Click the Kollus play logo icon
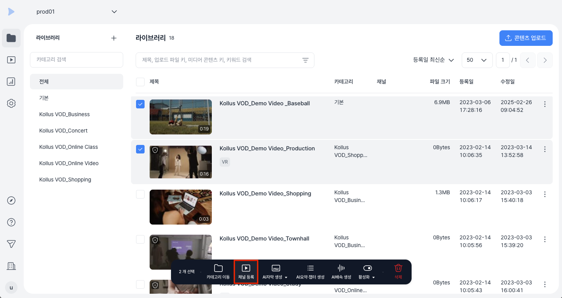Image resolution: width=562 pixels, height=298 pixels. tap(11, 12)
